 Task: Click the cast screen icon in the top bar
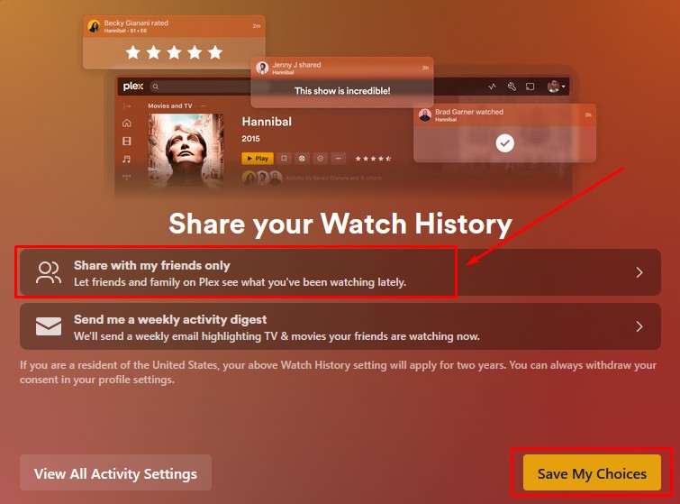(530, 87)
